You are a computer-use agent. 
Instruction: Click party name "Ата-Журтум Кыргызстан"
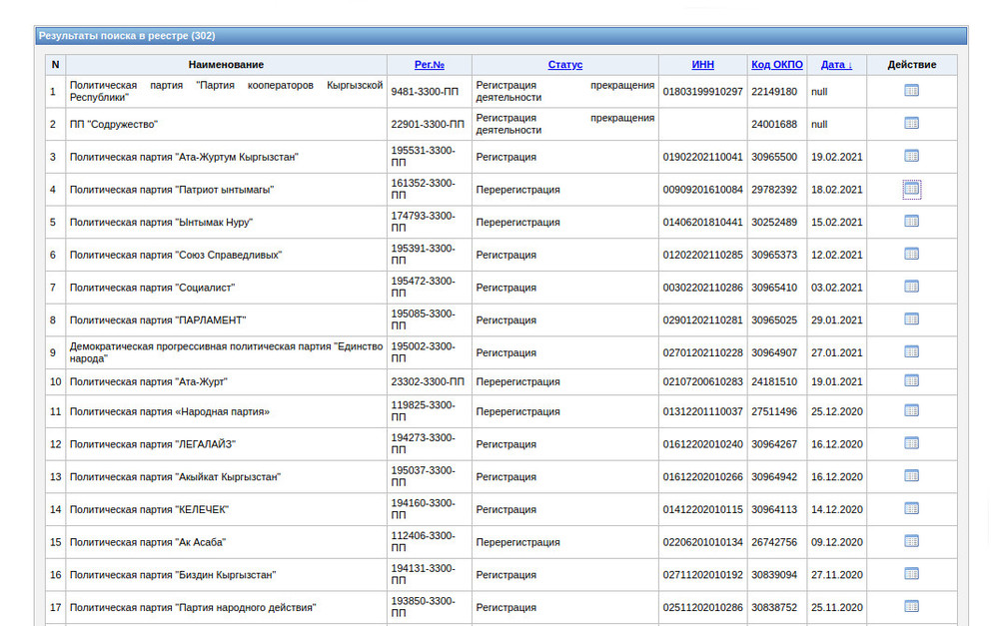pyautogui.click(x=184, y=157)
